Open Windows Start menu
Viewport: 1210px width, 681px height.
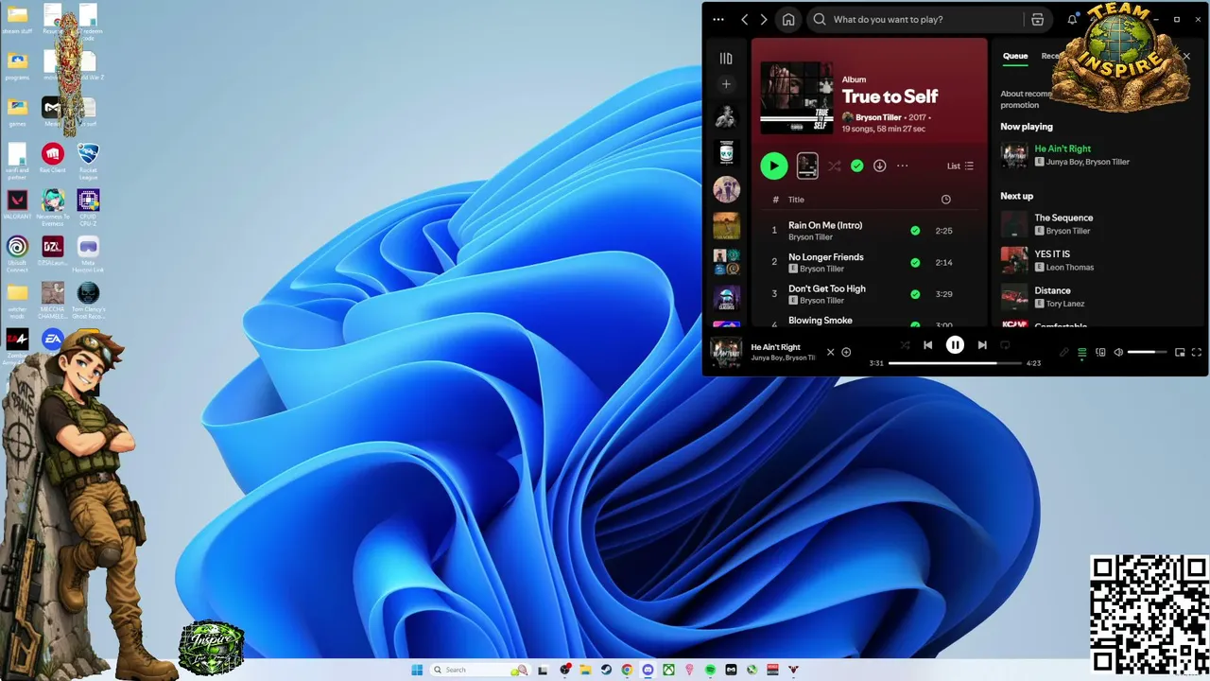417,670
